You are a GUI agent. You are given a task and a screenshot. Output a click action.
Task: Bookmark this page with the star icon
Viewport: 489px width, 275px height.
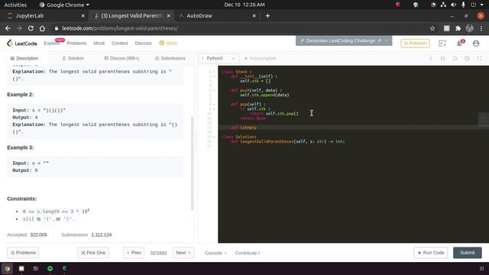click(x=432, y=28)
